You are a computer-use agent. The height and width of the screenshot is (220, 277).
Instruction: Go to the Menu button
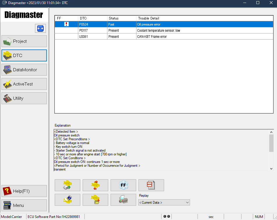(x=24, y=205)
